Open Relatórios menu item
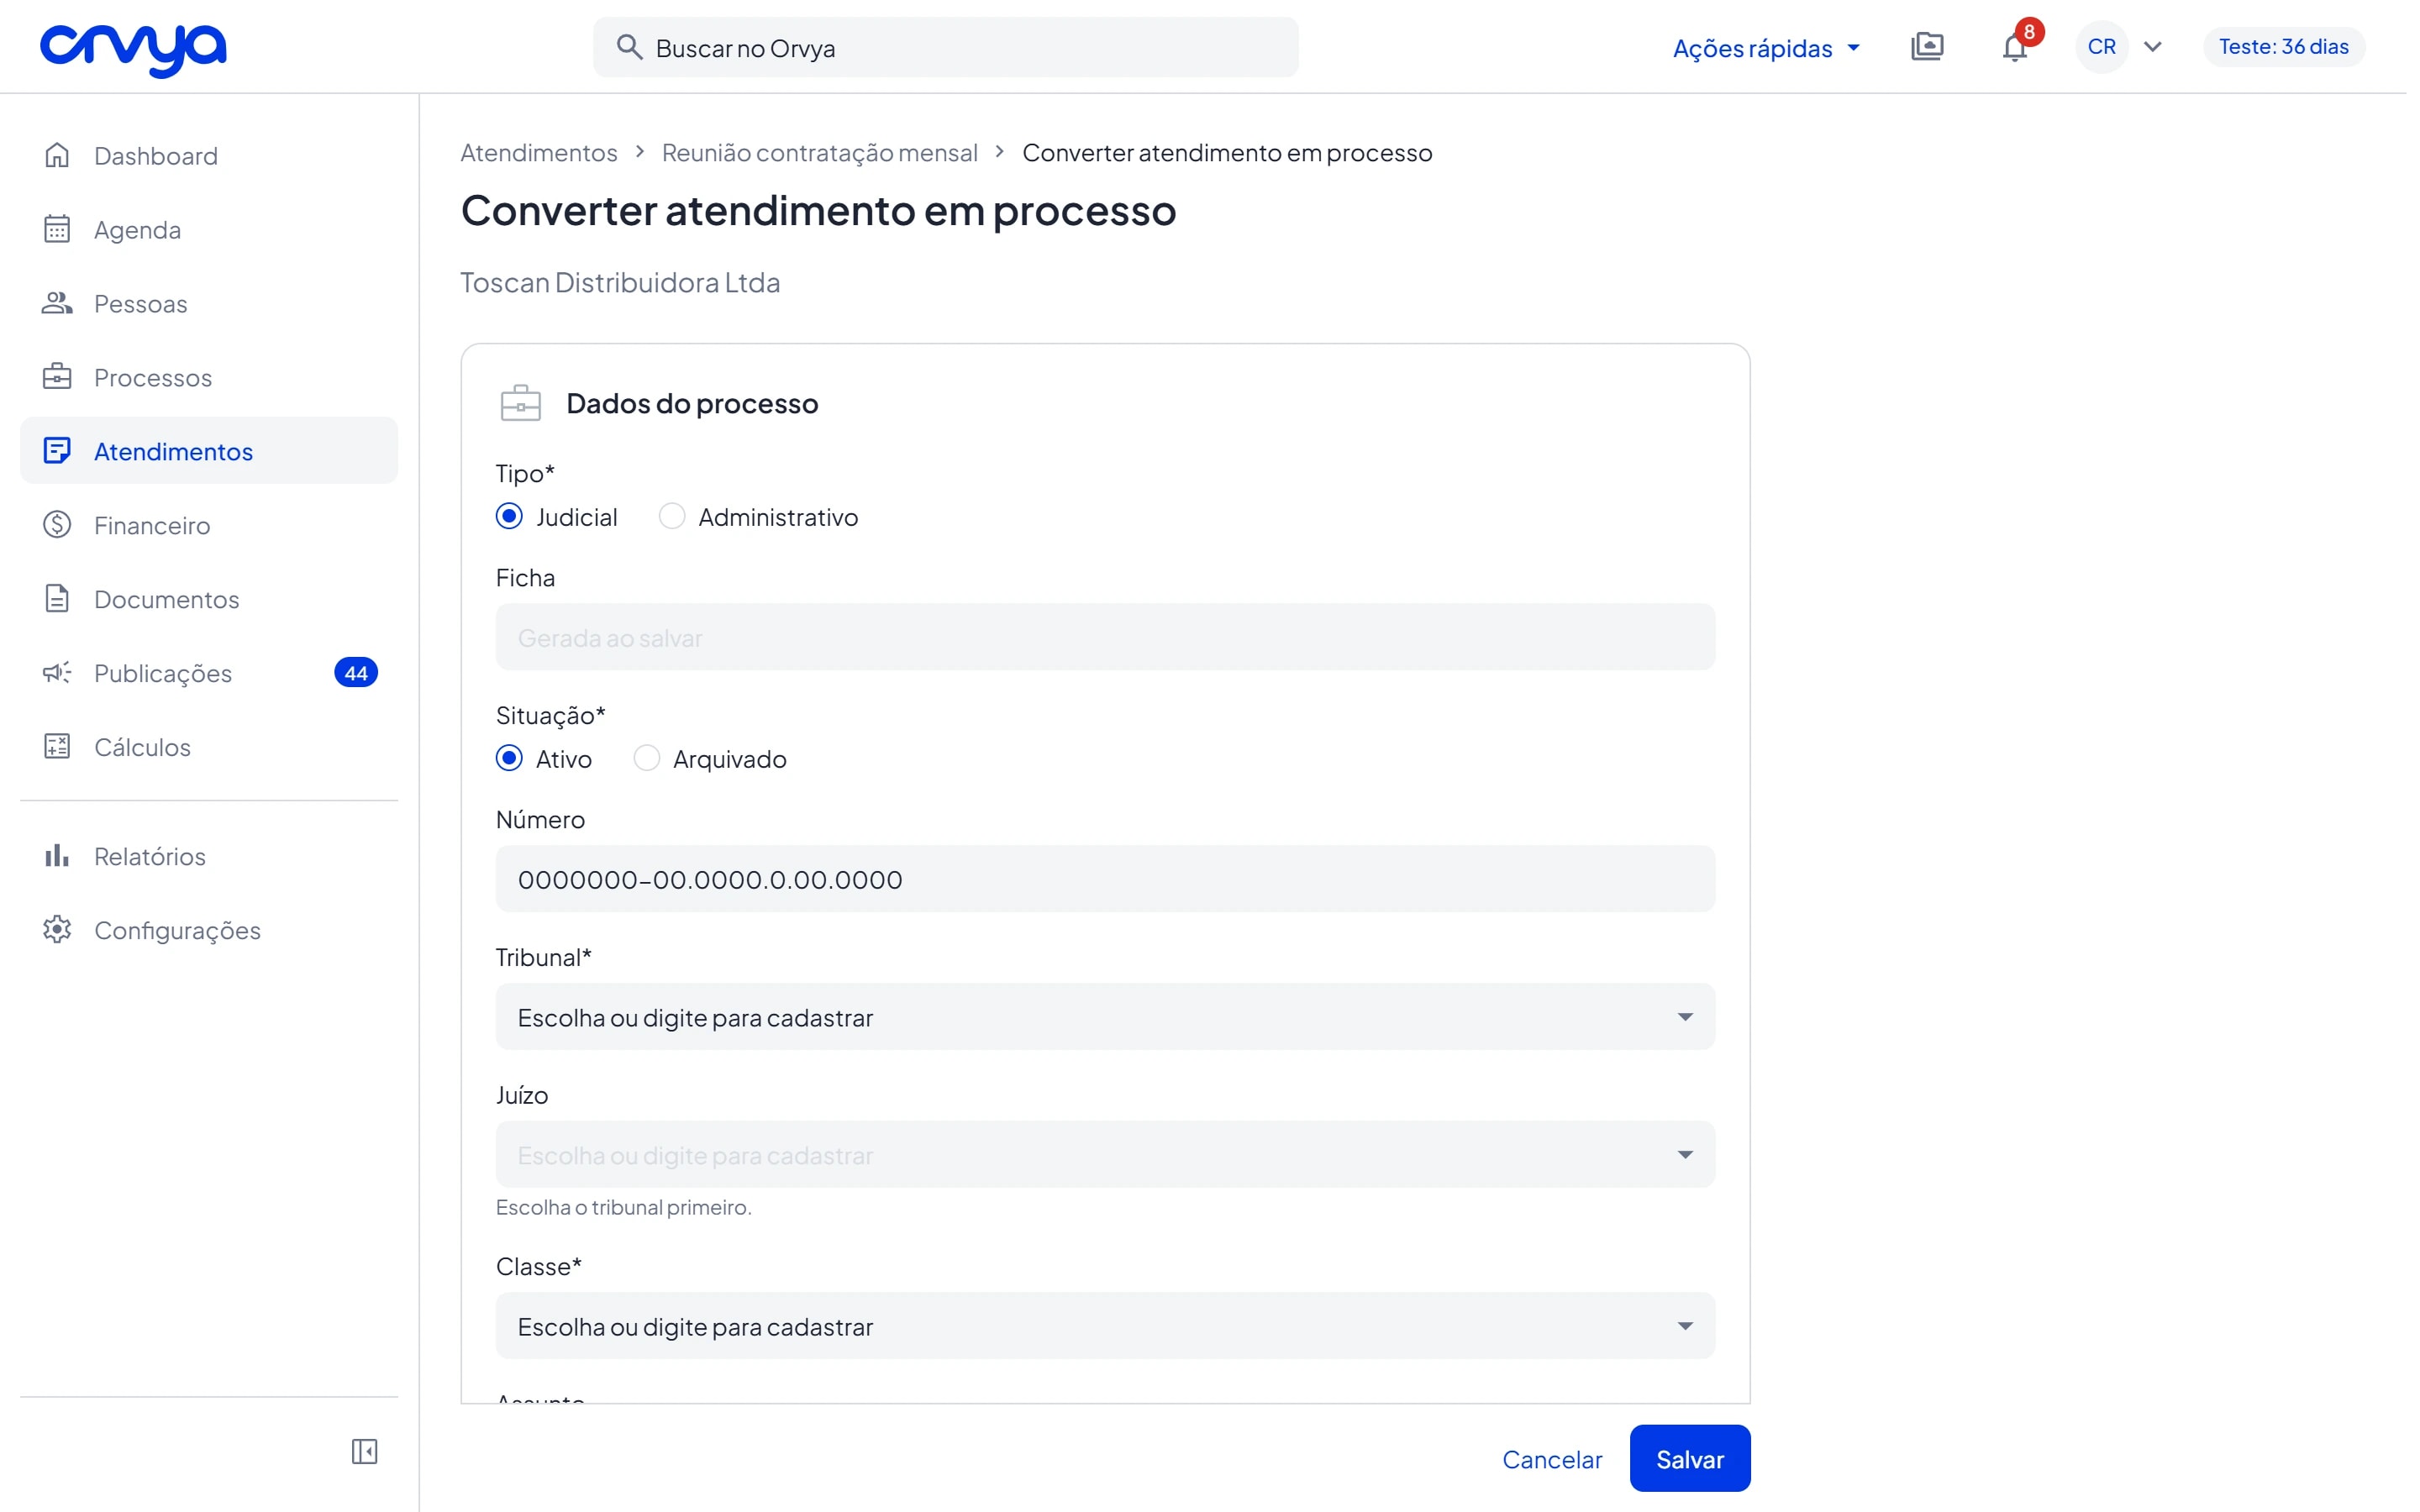This screenshot has height=1512, width=2420. 209,856
